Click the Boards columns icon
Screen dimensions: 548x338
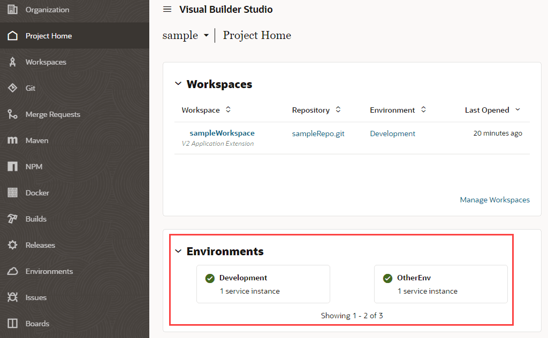pos(13,324)
